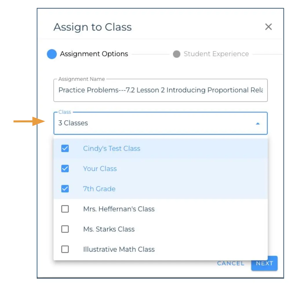Enable Ms. Starks Class checkbox
The height and width of the screenshot is (284, 292).
tap(65, 229)
